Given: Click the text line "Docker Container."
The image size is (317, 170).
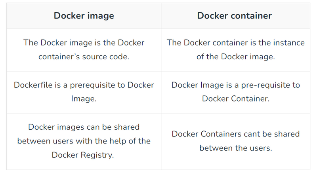Looking at the screenshot, I should pyautogui.click(x=235, y=99).
